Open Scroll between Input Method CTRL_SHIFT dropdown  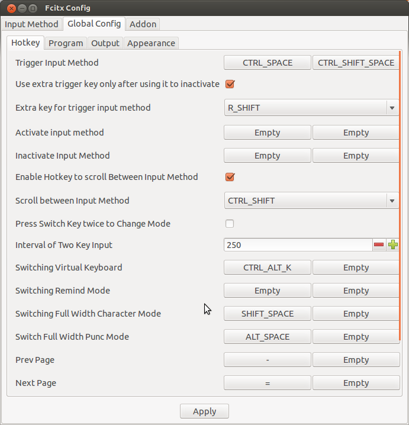(x=311, y=201)
